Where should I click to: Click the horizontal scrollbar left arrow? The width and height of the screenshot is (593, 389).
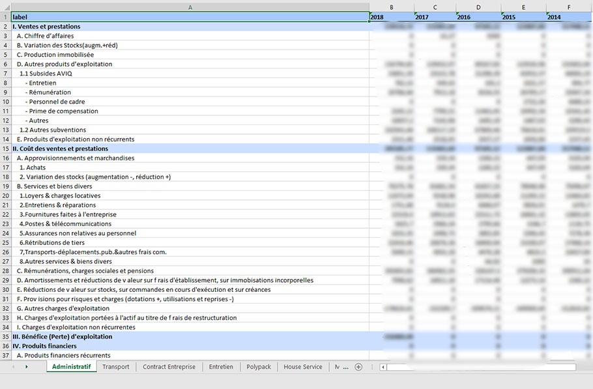(x=383, y=367)
